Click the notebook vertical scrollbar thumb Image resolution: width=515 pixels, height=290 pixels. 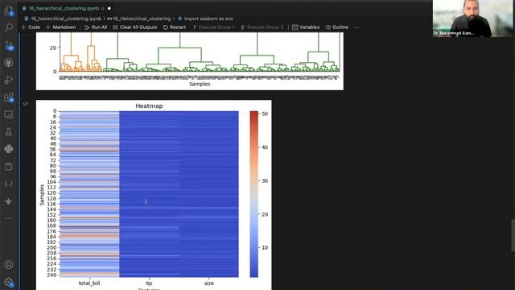click(x=513, y=235)
